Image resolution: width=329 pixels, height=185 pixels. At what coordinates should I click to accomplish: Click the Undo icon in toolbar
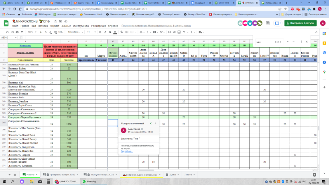7,32
